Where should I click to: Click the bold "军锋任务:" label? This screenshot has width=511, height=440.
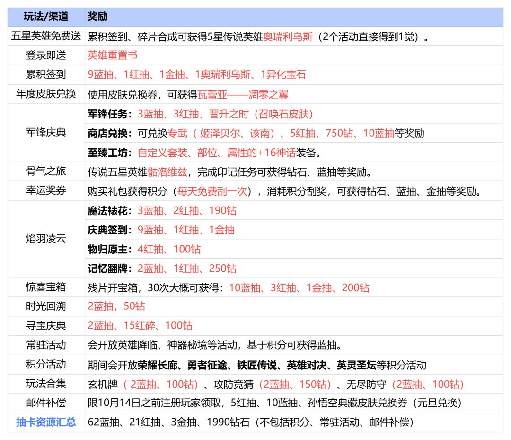point(110,114)
